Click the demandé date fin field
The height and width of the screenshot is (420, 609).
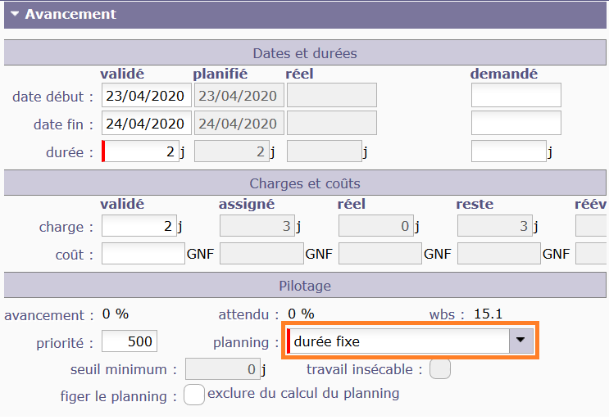pos(516,124)
